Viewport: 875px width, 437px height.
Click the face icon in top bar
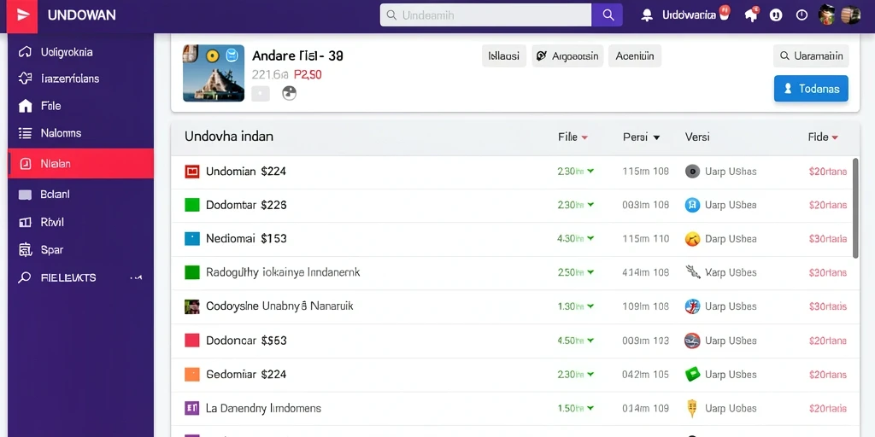pos(776,15)
